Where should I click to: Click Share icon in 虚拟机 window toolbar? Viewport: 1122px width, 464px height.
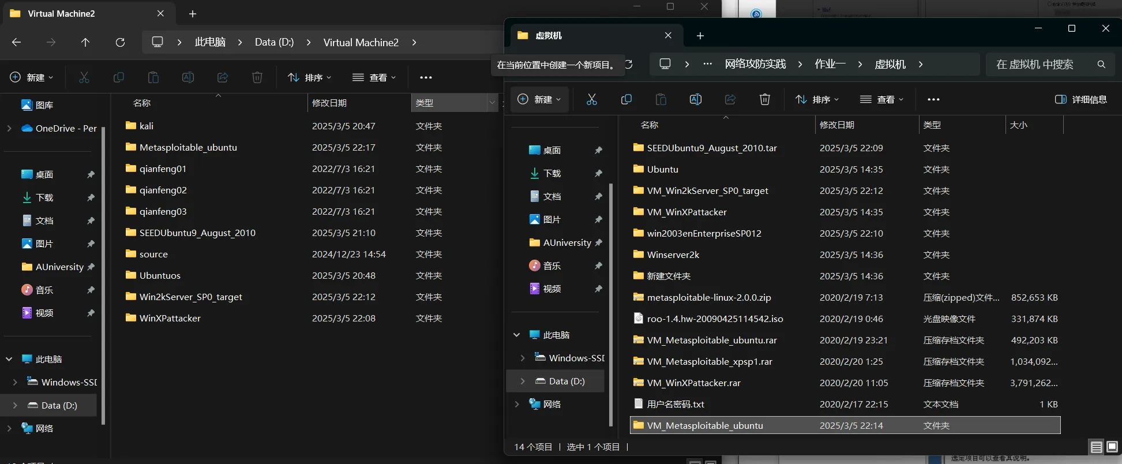click(730, 99)
